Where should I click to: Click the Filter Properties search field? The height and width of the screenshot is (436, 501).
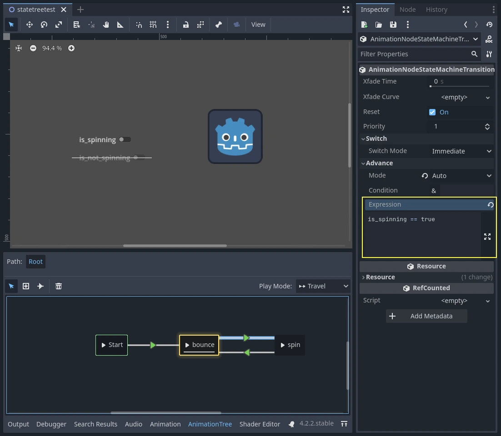[x=414, y=54]
